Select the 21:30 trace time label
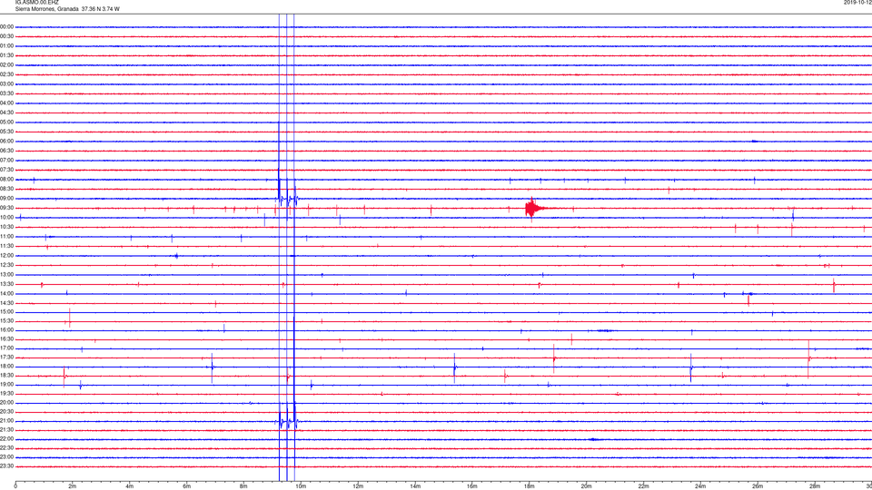Image resolution: width=872 pixels, height=490 pixels. [6, 430]
